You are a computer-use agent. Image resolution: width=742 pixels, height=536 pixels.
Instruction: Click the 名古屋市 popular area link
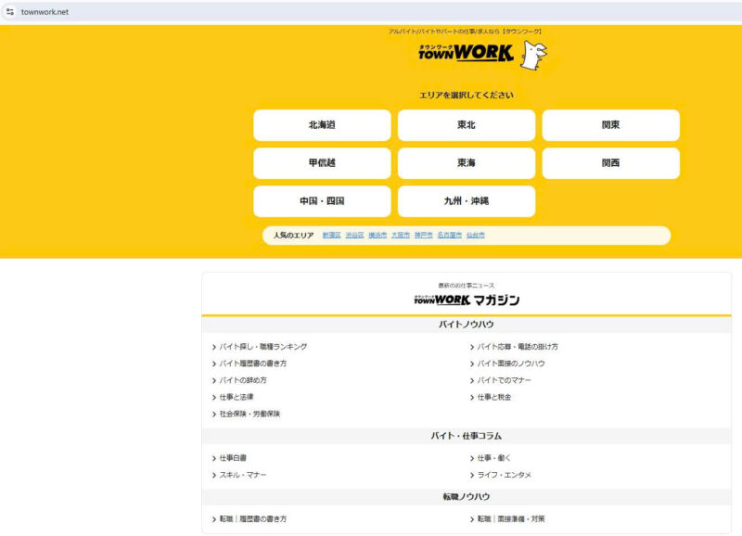point(450,236)
